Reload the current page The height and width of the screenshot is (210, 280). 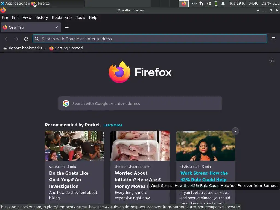26,39
